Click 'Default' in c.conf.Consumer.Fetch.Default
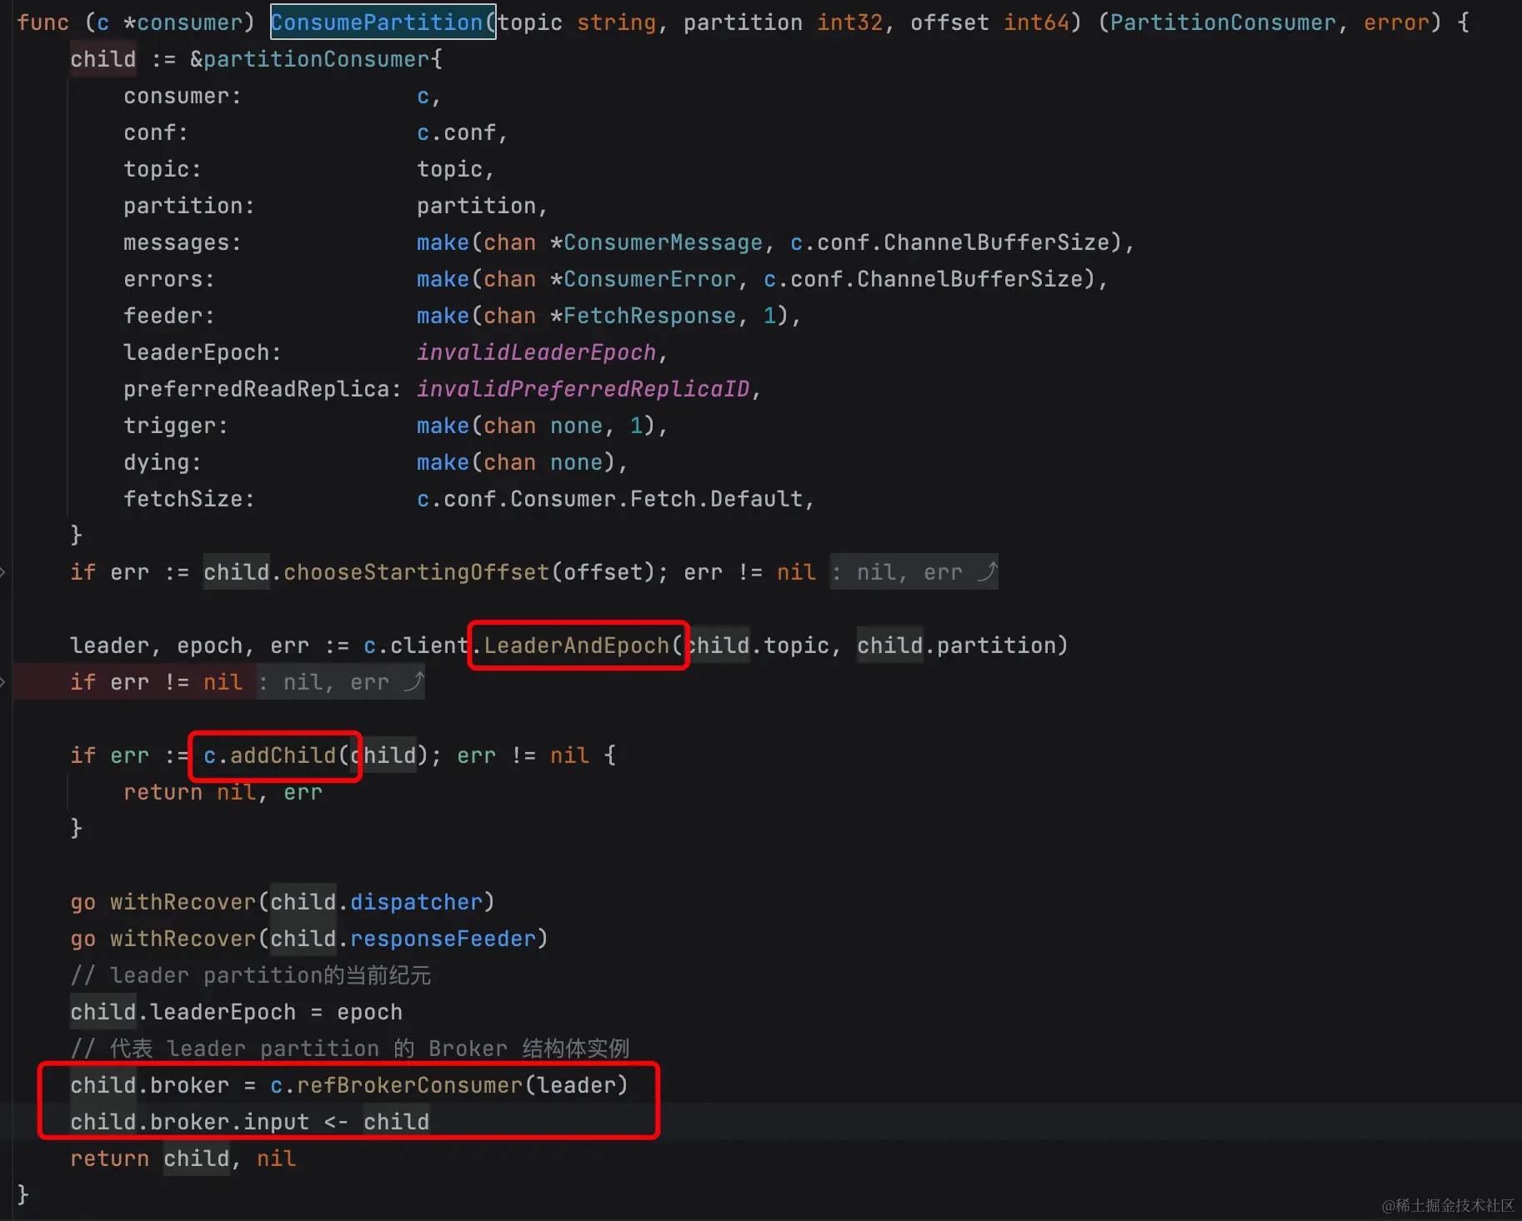The height and width of the screenshot is (1221, 1522). click(756, 499)
